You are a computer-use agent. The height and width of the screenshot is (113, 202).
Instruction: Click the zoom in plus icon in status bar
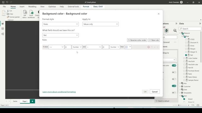point(188,105)
